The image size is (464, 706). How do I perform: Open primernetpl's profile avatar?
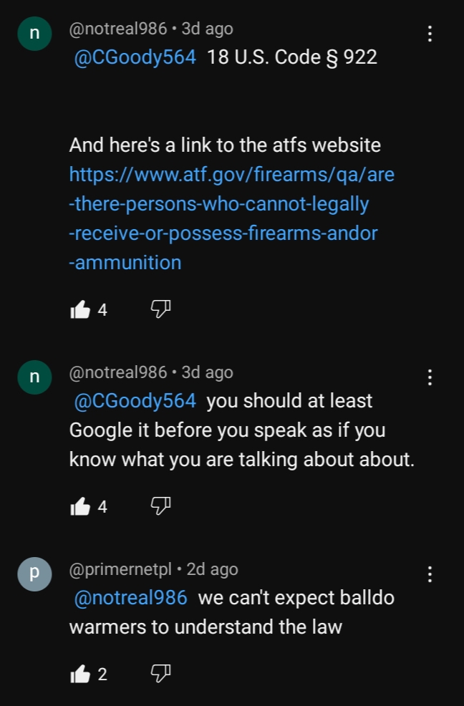[34, 574]
